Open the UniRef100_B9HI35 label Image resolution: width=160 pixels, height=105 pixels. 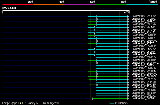coord(143,85)
